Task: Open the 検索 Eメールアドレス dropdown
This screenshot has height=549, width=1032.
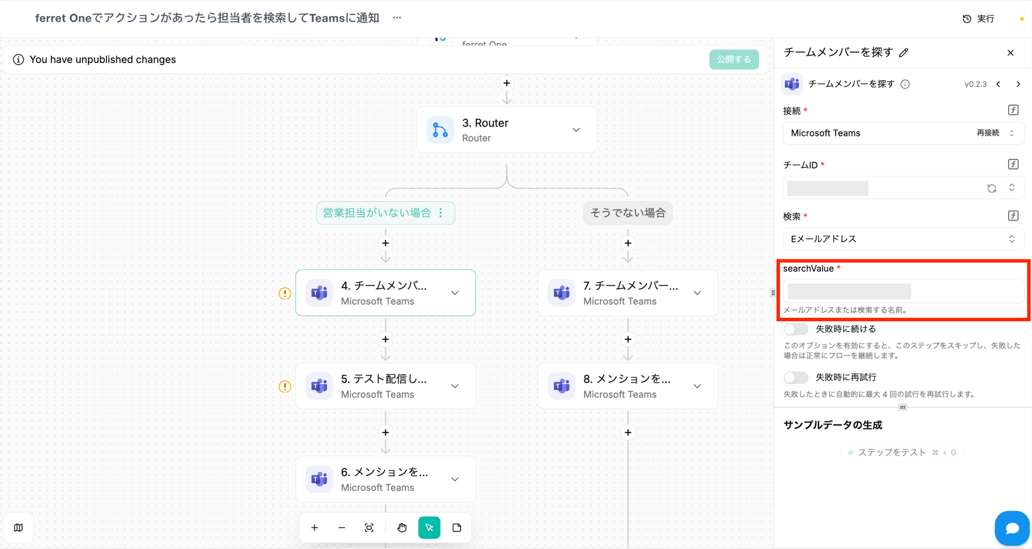Action: [902, 239]
